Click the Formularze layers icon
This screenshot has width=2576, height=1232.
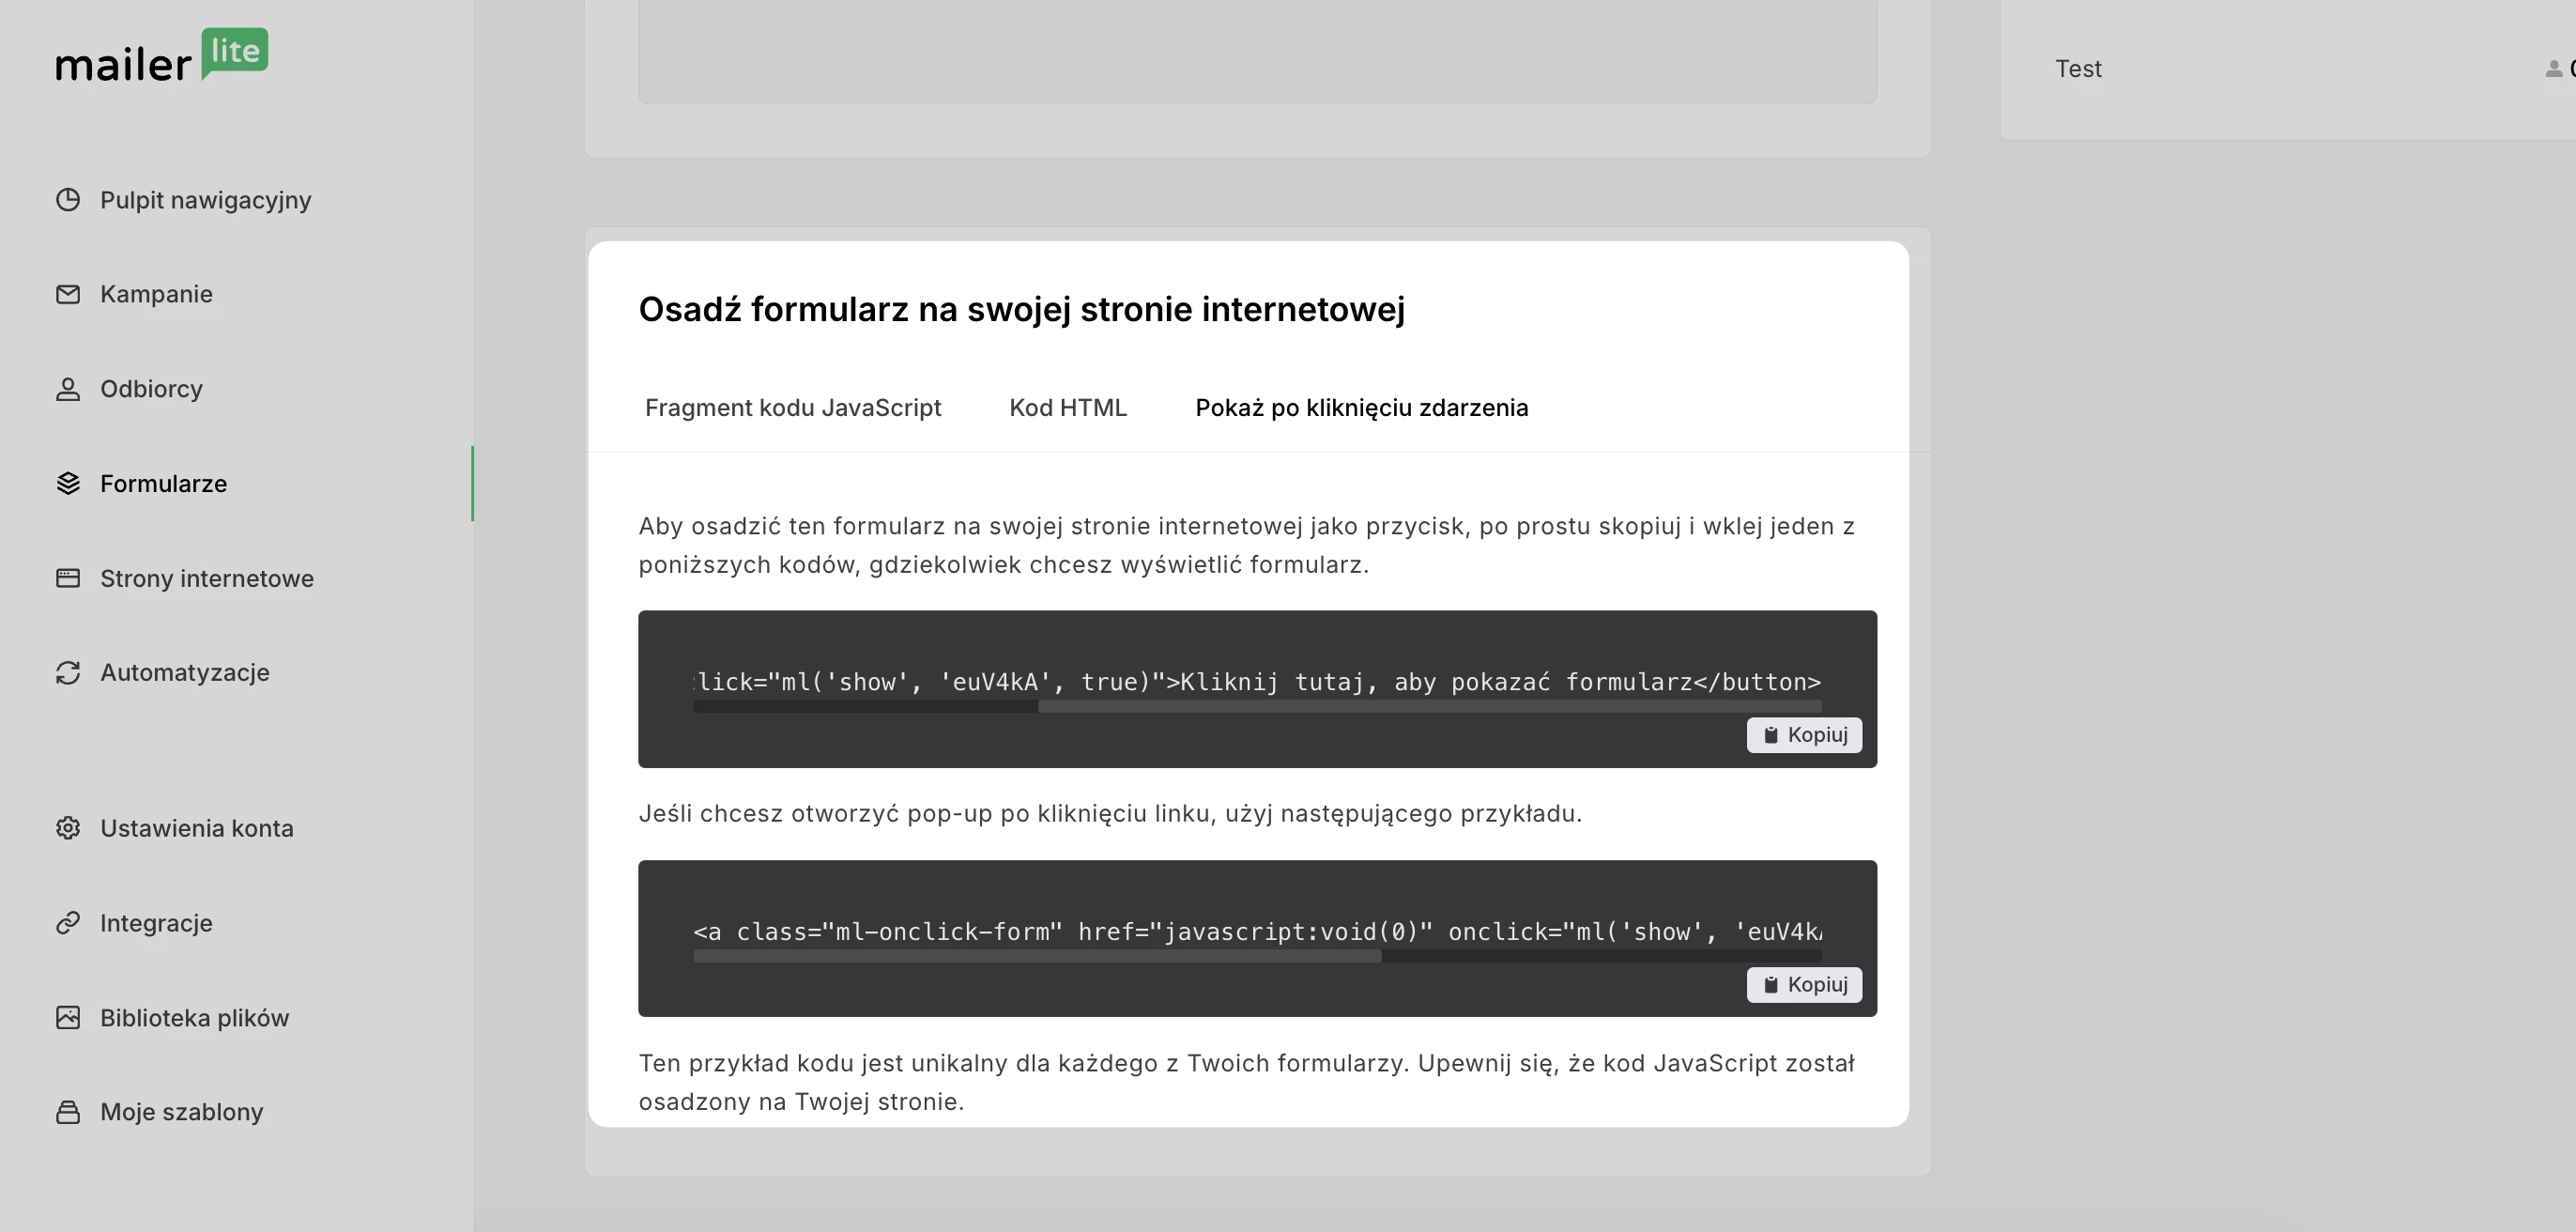point(68,484)
